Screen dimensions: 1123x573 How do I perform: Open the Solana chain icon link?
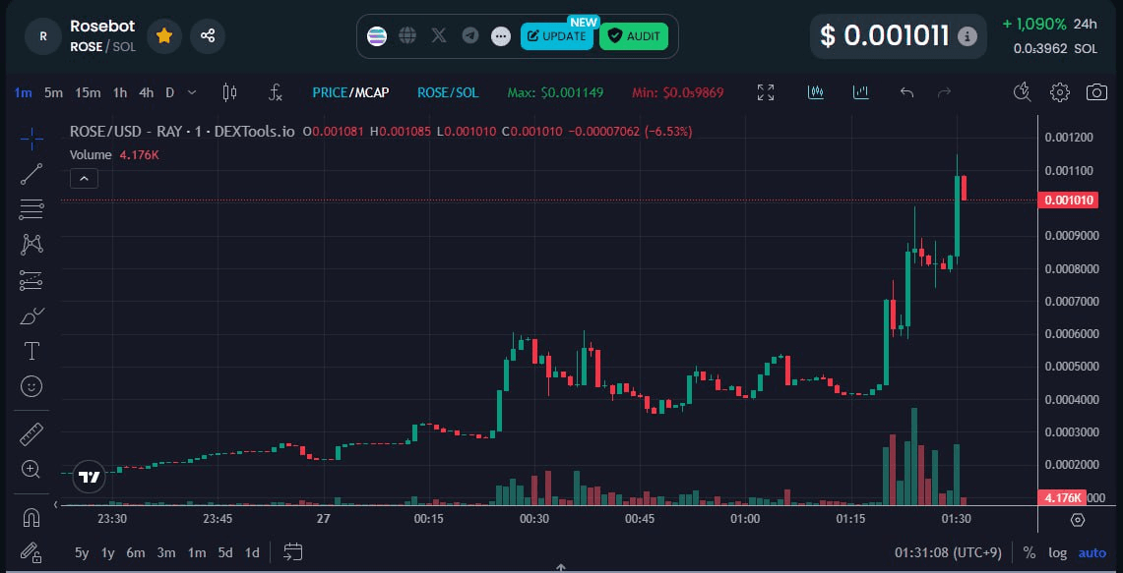377,35
